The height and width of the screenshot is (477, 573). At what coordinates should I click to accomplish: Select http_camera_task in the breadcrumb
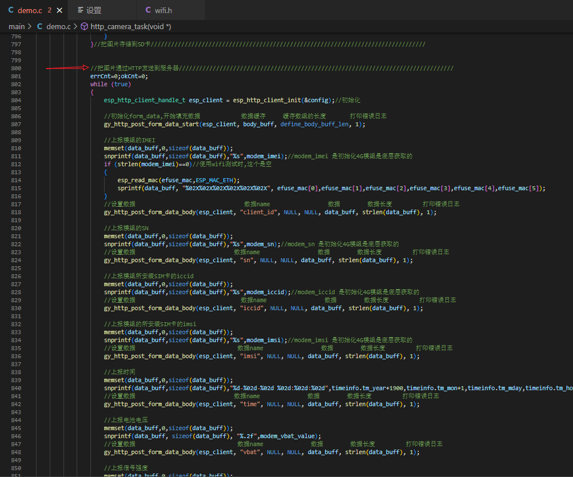tap(131, 26)
